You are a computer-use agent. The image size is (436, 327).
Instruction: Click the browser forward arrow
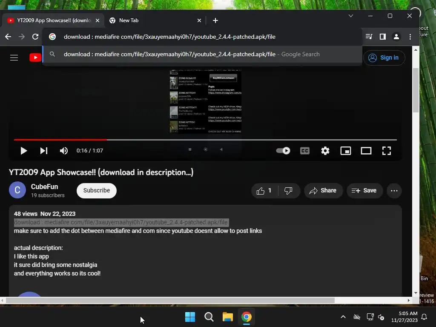click(x=22, y=37)
